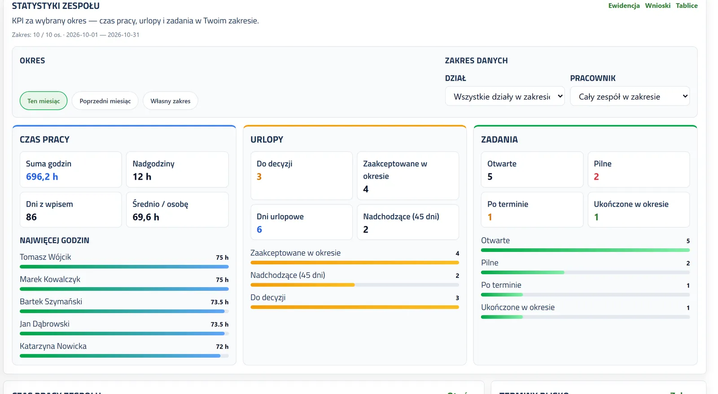Screen dimensions: 718x394
Task: Click Jan Dąbrowski's hours progress bar
Action: click(124, 333)
